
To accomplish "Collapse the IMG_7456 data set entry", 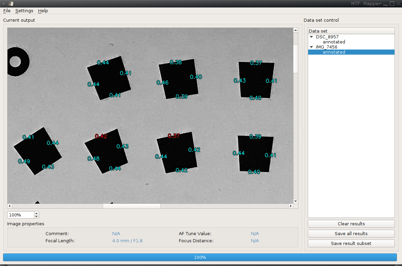I will 311,47.
